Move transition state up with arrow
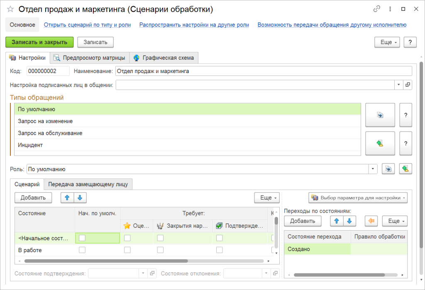Screen dimensions: 425x290 point(337,221)
